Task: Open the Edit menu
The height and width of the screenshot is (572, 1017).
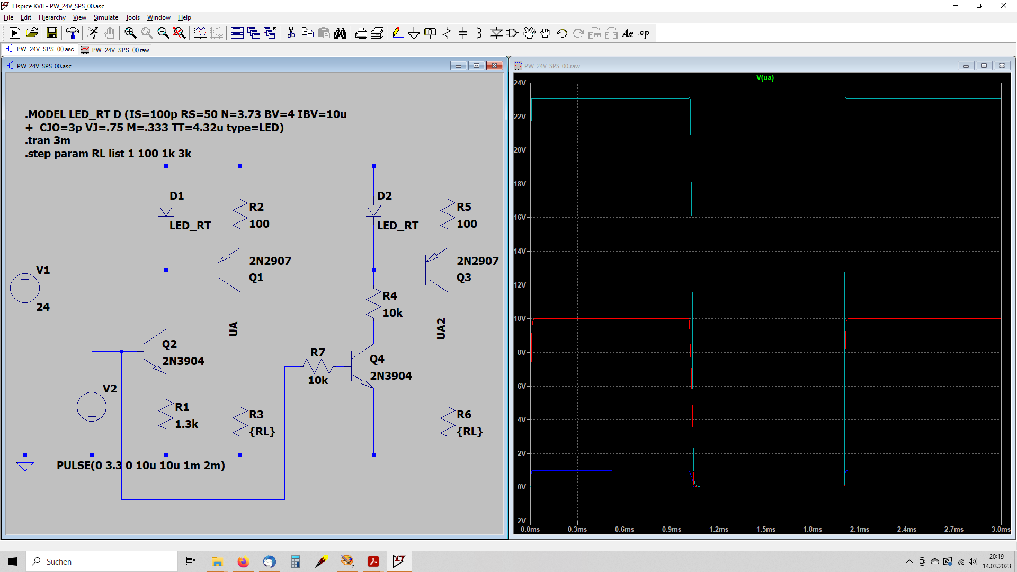Action: [26, 17]
